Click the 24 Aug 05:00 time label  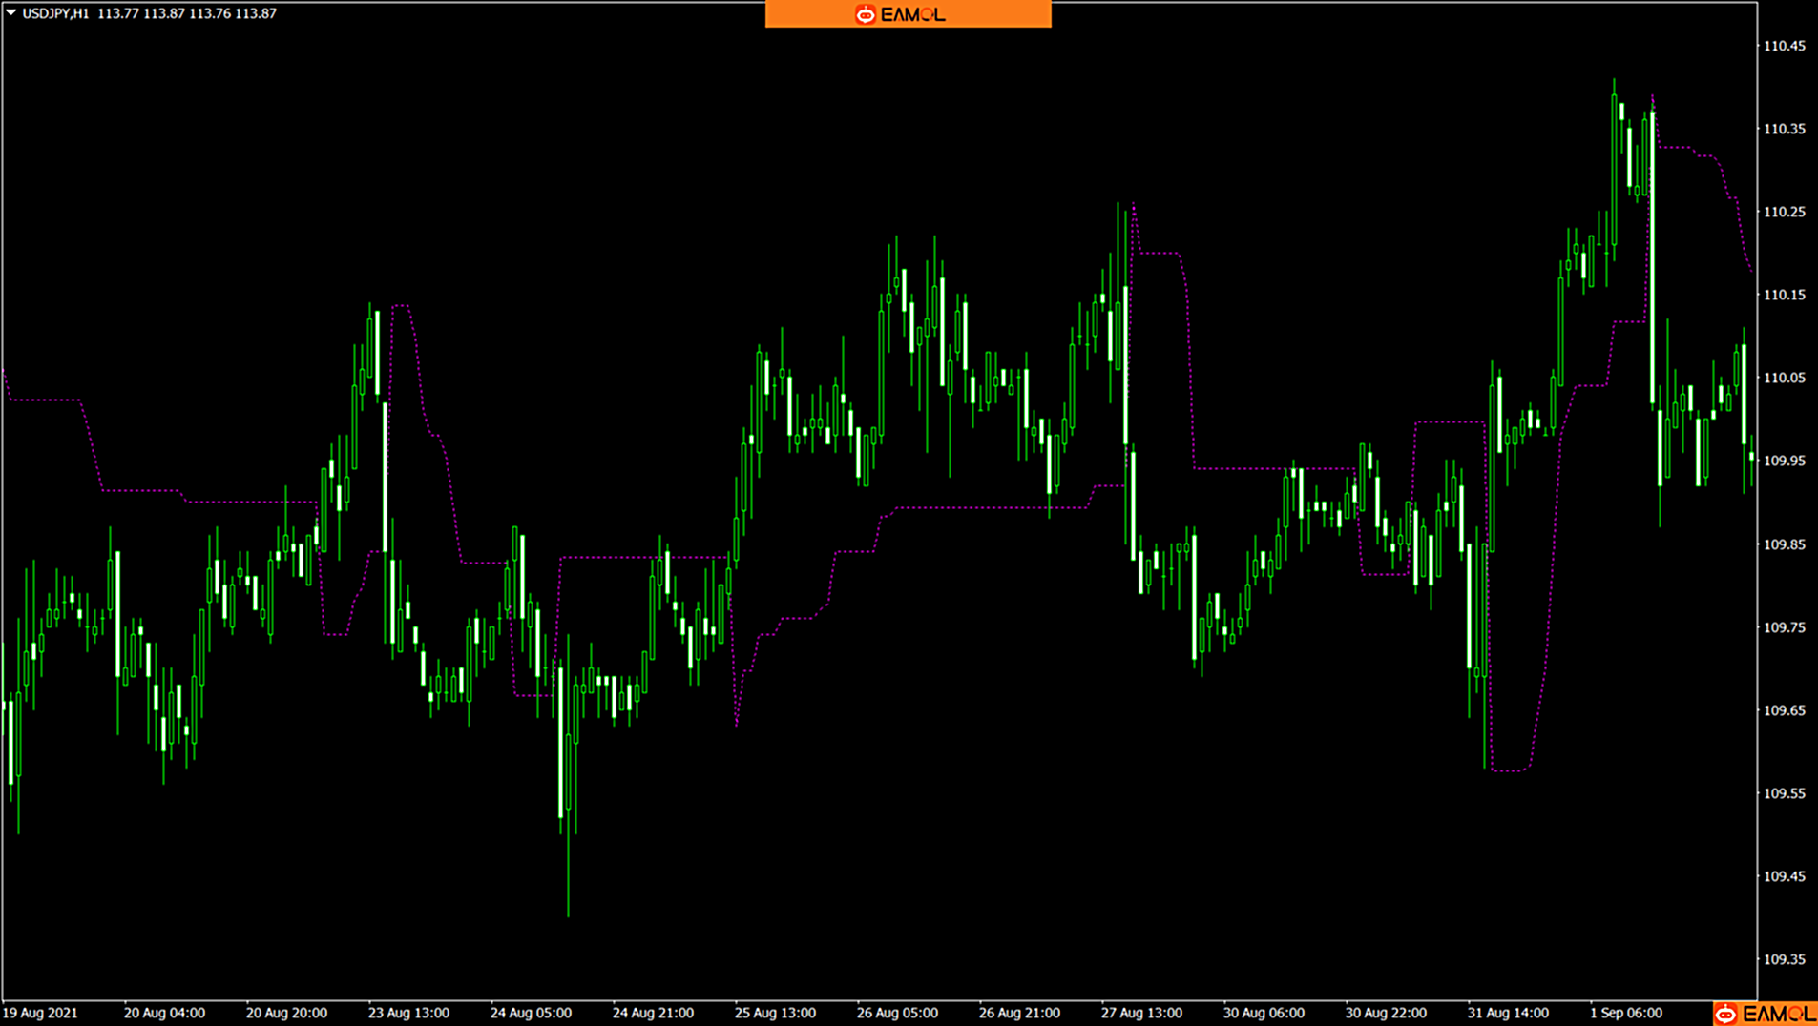click(x=531, y=1013)
